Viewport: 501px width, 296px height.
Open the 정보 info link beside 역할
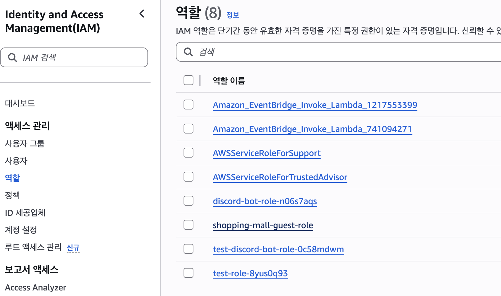pos(233,15)
